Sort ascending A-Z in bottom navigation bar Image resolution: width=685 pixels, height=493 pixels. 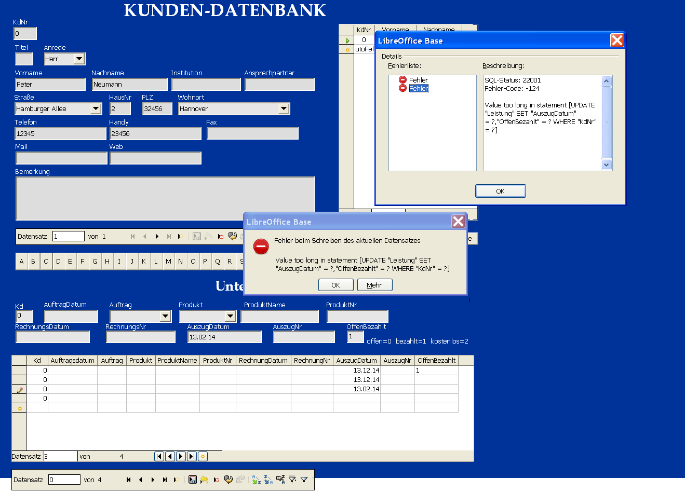tap(256, 480)
